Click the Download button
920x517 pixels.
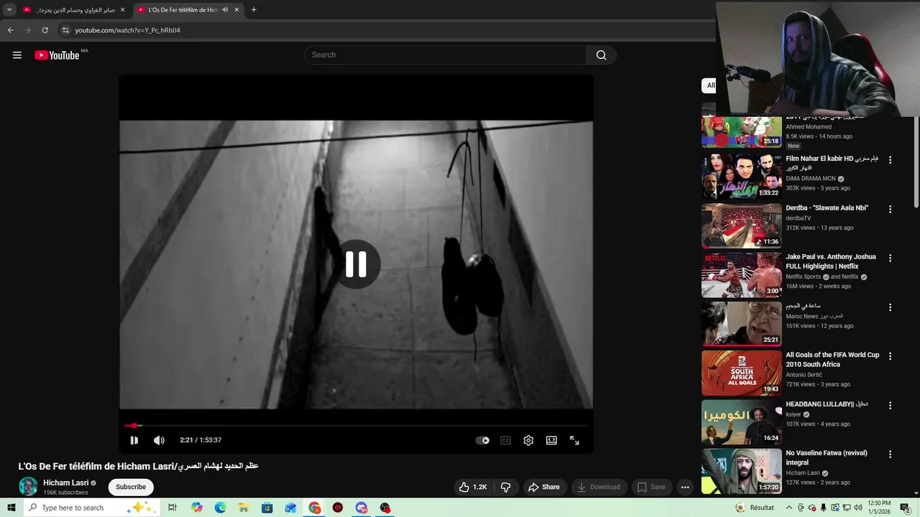click(x=598, y=487)
